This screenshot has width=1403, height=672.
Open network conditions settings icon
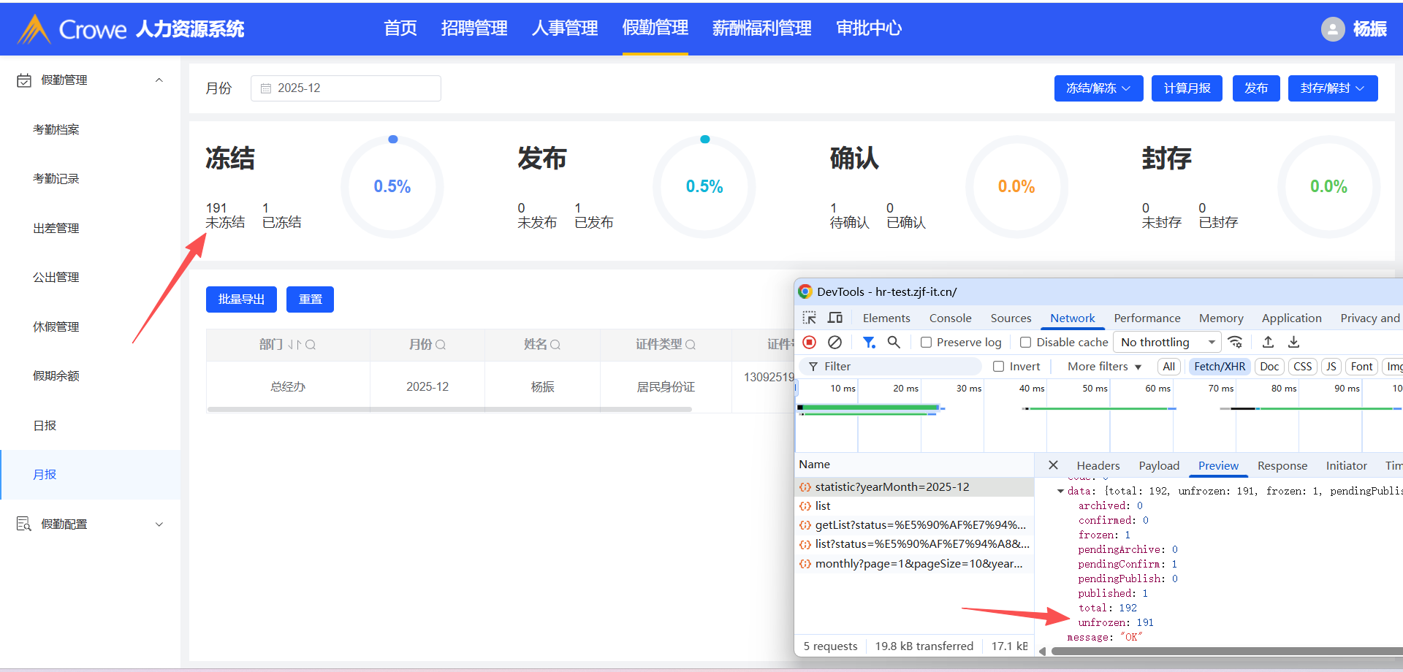(1235, 342)
